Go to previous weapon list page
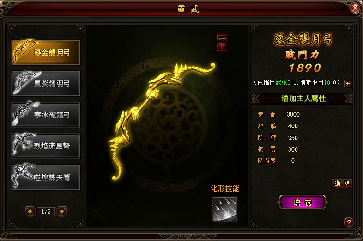The height and width of the screenshot is (241, 363). click(30, 211)
